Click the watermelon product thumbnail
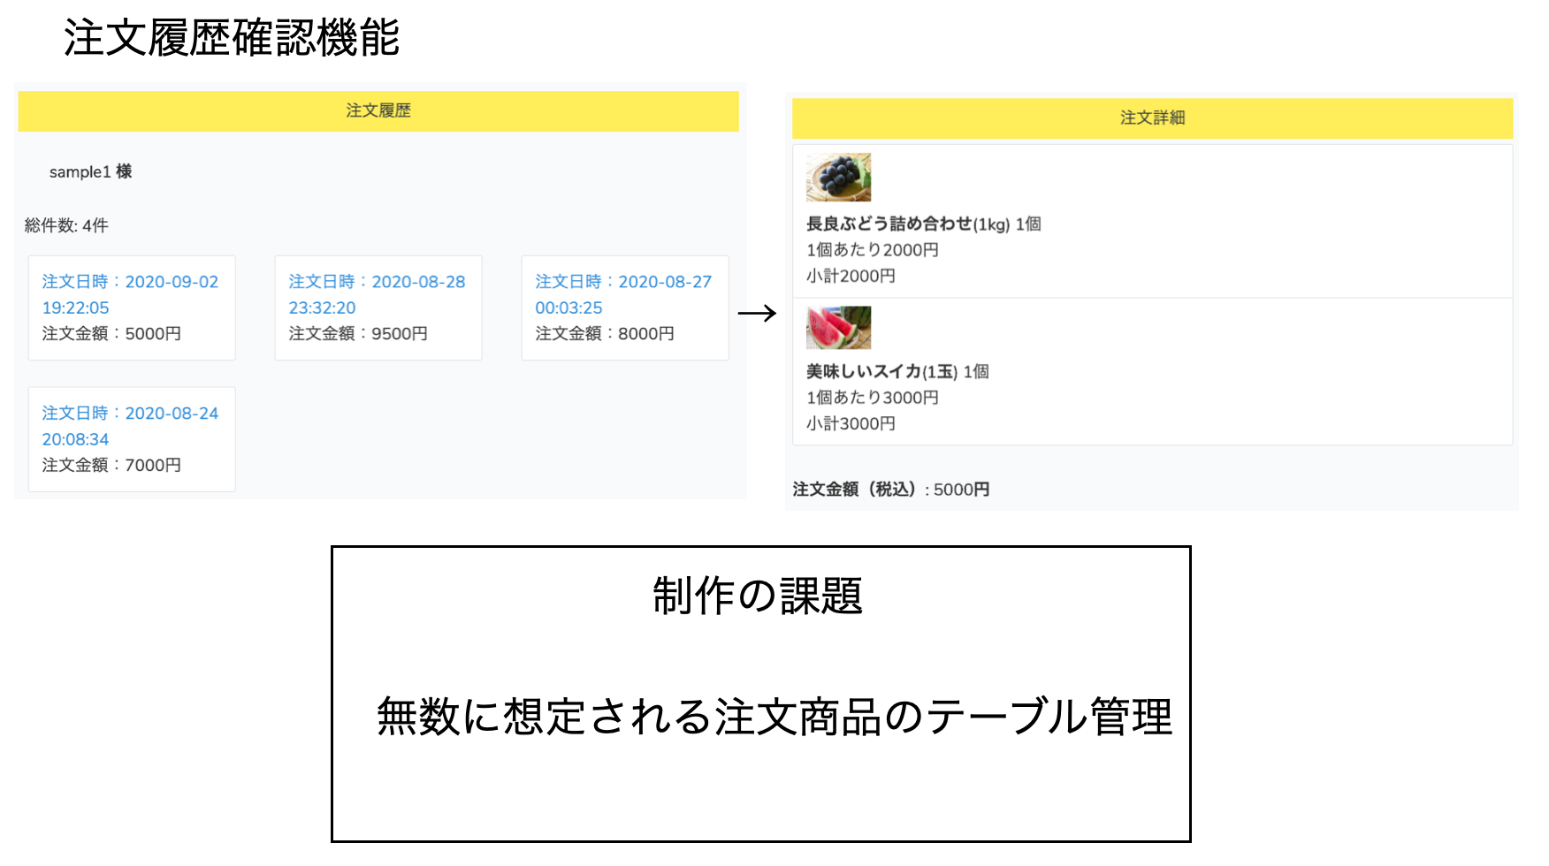 [x=838, y=327]
